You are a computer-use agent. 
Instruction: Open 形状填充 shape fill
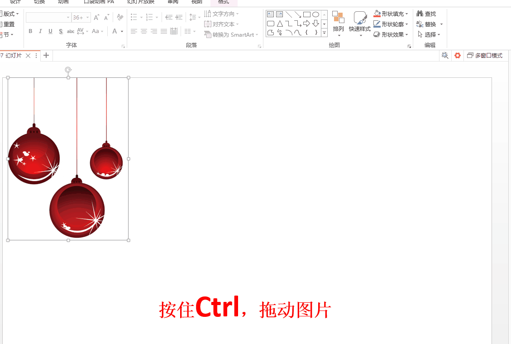click(391, 14)
